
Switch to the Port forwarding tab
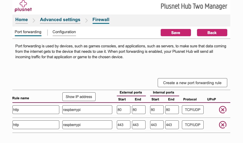[28, 32]
